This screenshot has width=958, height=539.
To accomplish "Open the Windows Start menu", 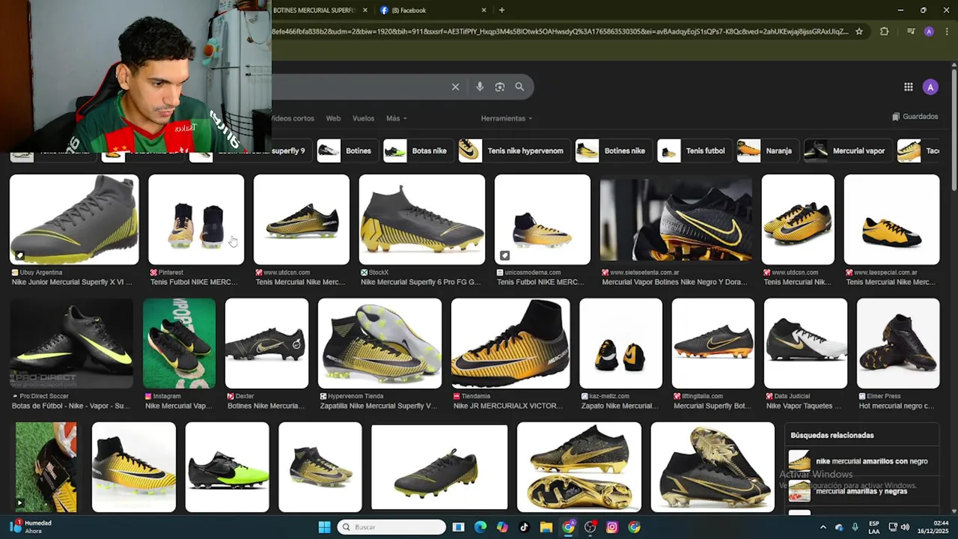I will 324,527.
